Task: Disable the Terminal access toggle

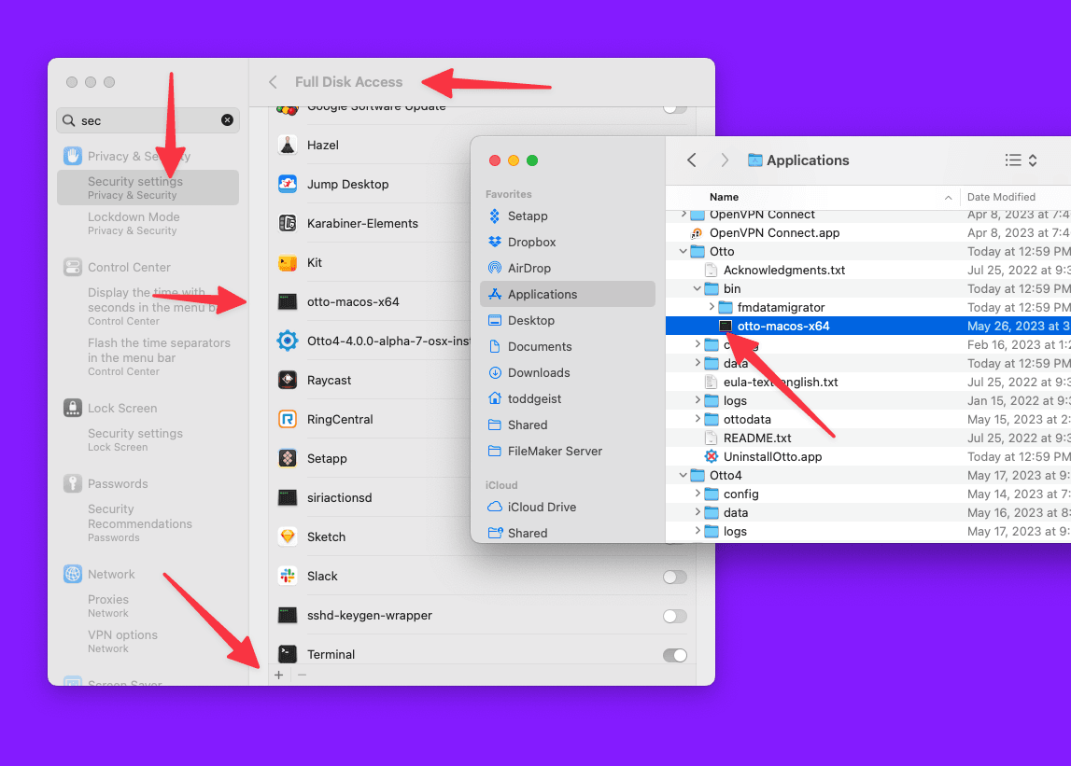Action: [675, 655]
